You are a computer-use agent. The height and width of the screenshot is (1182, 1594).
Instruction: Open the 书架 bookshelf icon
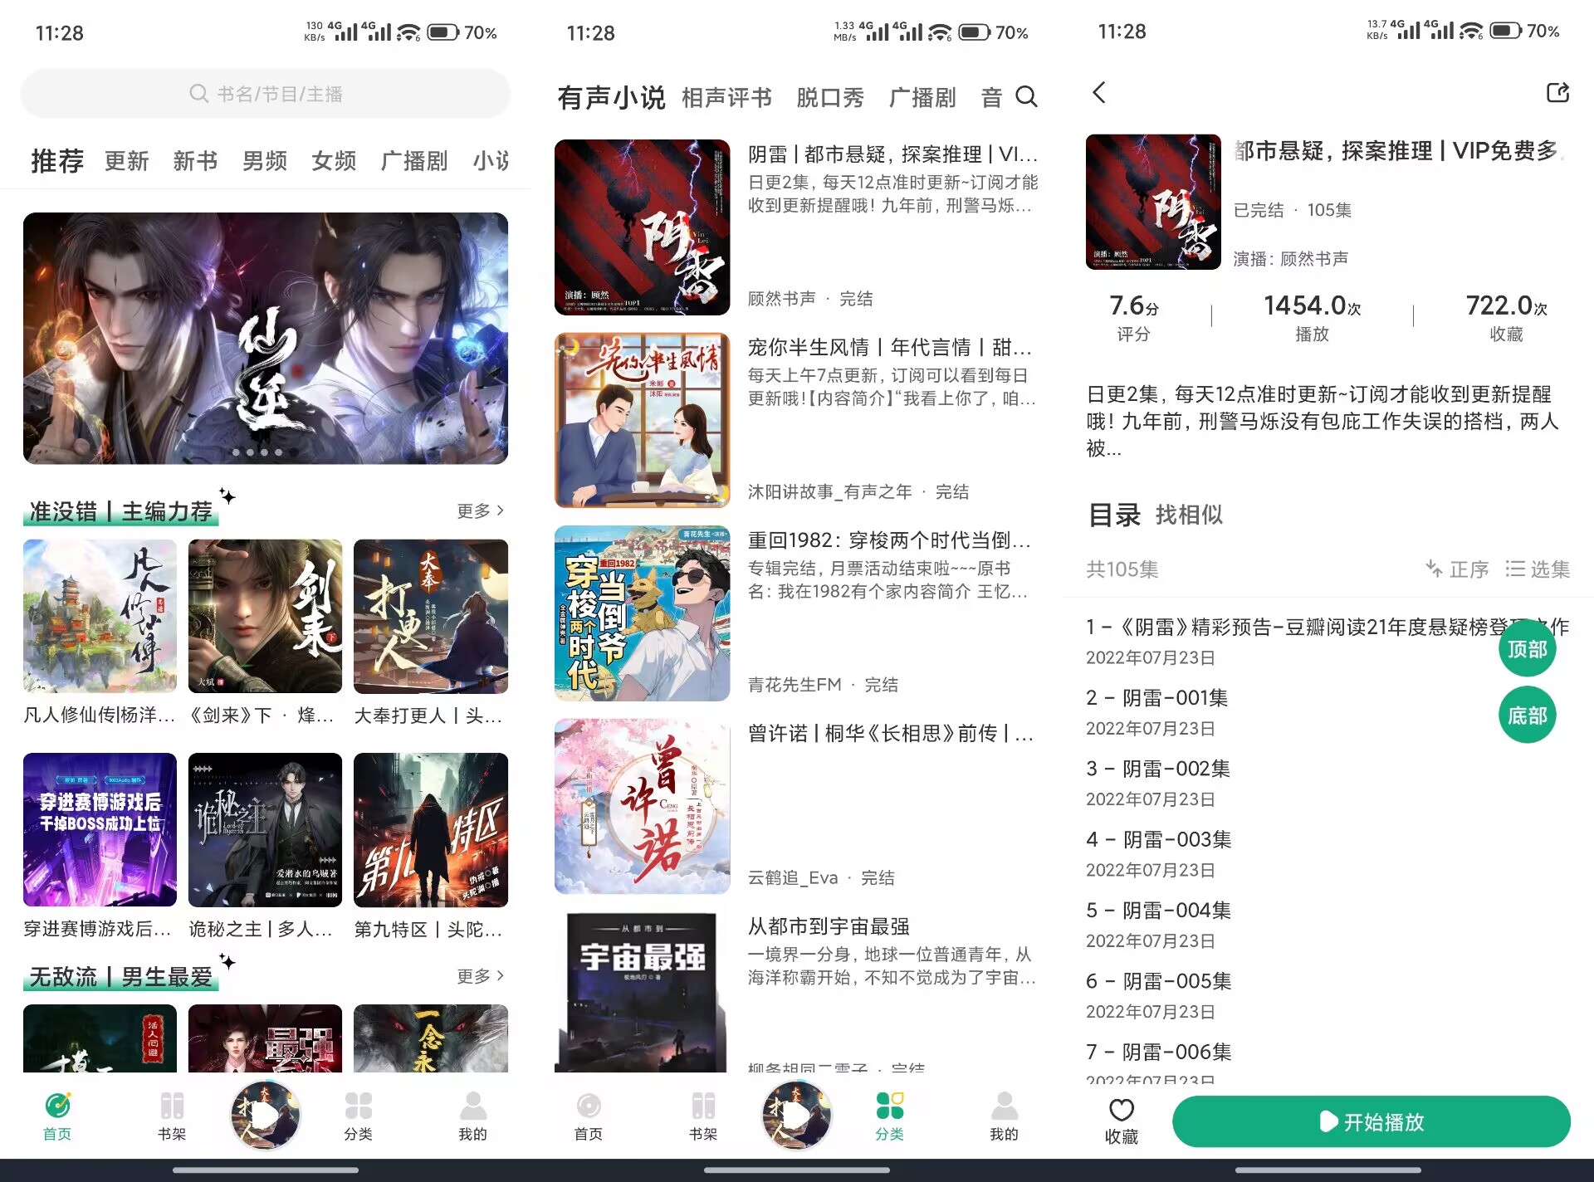pos(173,1116)
